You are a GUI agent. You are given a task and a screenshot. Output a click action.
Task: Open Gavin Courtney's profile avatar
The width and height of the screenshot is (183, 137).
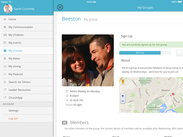pyautogui.click(x=8, y=9)
